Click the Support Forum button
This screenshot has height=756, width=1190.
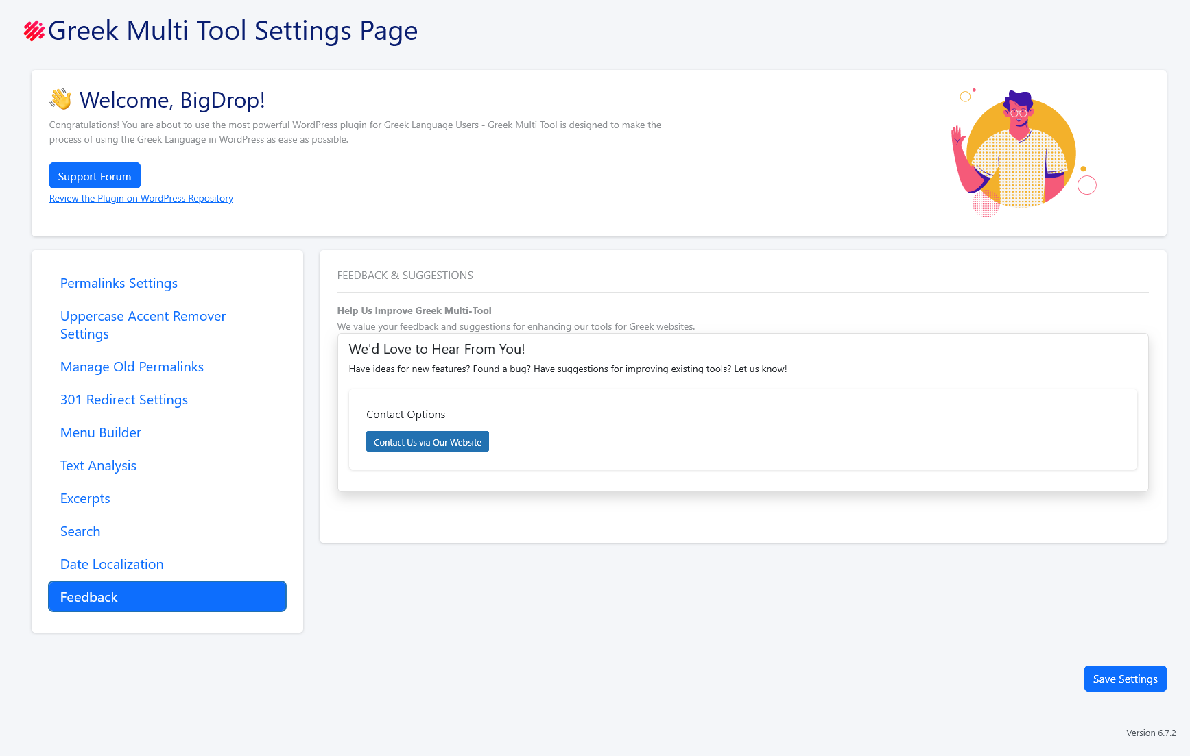coord(95,175)
